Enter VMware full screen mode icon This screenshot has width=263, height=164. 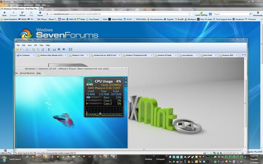[59, 49]
